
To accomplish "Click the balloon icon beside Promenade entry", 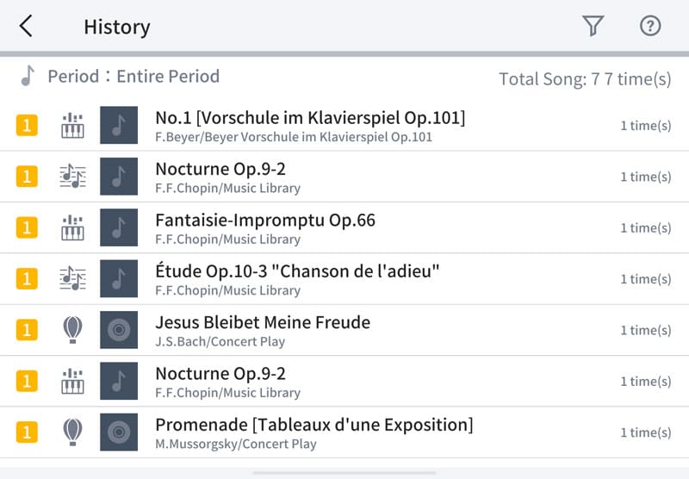I will point(72,432).
